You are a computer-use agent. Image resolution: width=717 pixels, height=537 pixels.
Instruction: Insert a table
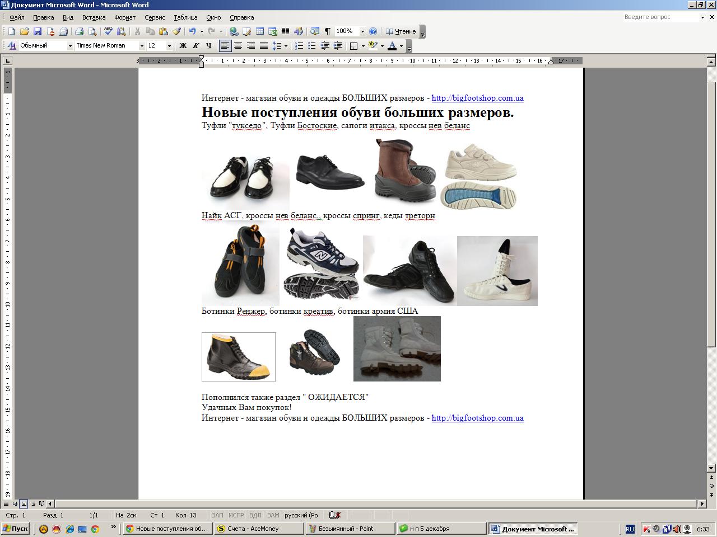tap(260, 32)
